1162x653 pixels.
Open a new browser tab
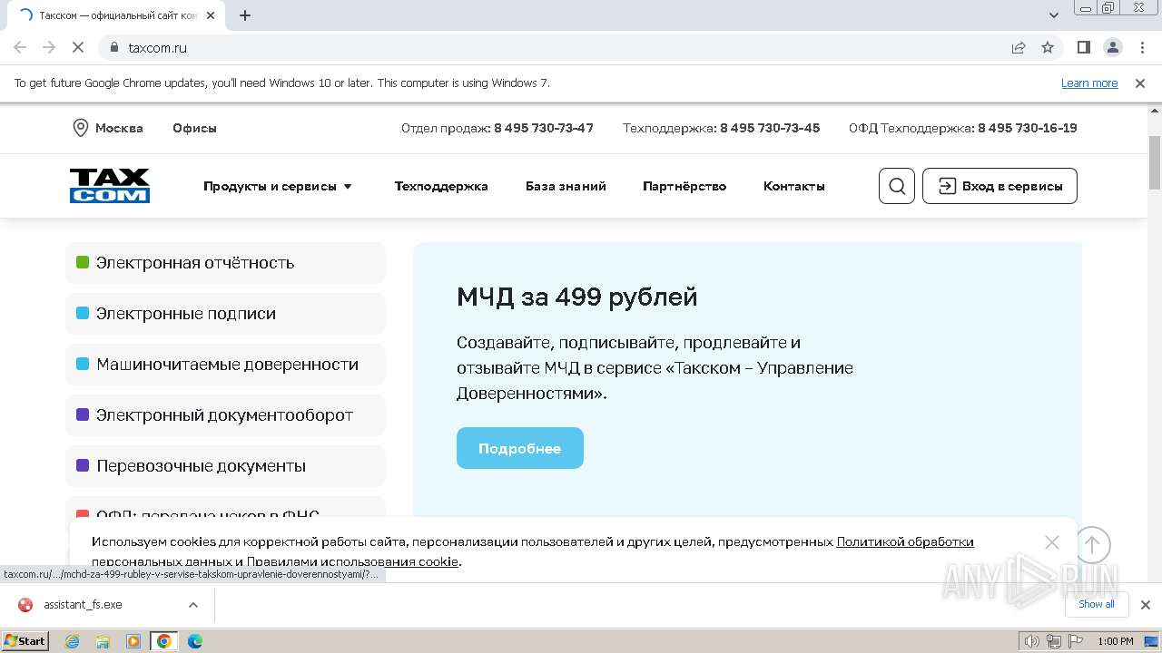pyautogui.click(x=245, y=15)
